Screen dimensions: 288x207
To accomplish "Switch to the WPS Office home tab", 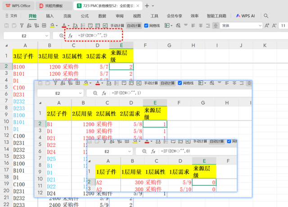I will 18,6.
